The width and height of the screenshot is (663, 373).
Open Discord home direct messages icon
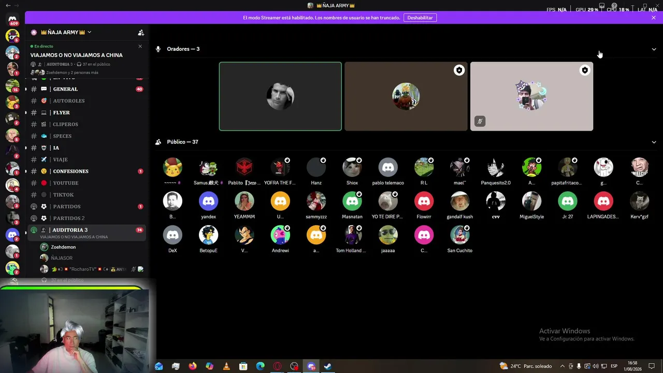pyautogui.click(x=12, y=19)
